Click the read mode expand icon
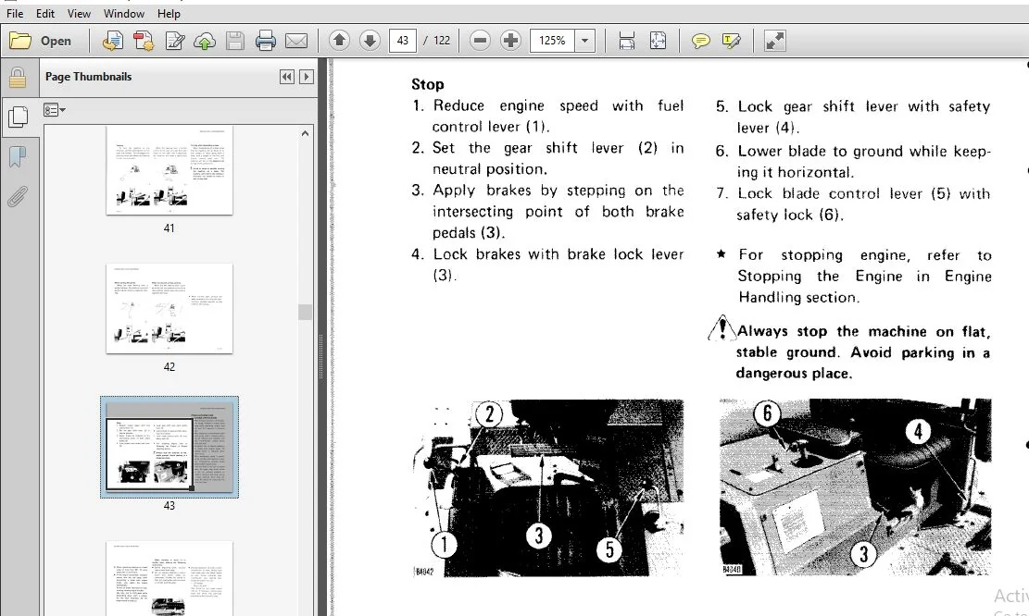Image resolution: width=1029 pixels, height=616 pixels. 775,41
